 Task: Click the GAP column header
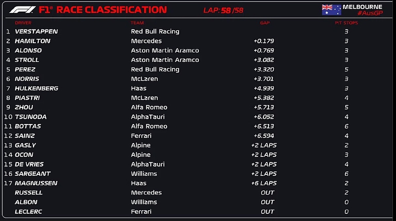pos(265,23)
